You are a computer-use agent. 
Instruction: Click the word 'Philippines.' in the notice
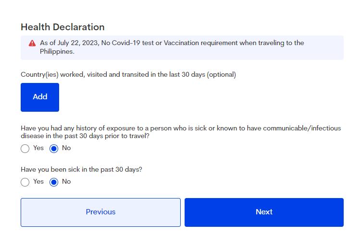pyautogui.click(x=57, y=52)
